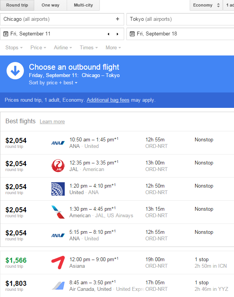The image size is (234, 297).
Task: Switch to Multi-city tab
Action: (83, 5)
